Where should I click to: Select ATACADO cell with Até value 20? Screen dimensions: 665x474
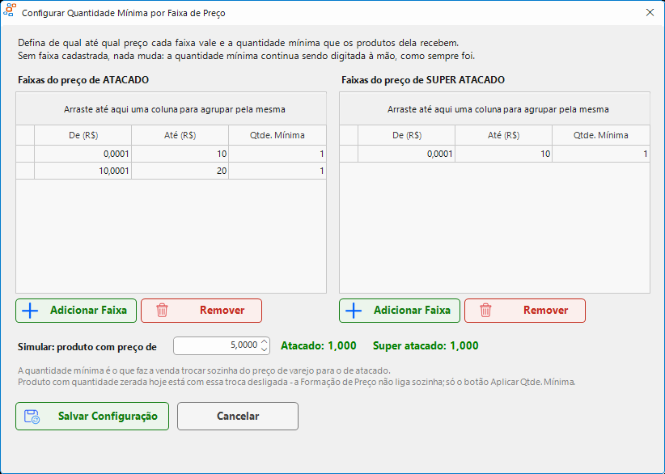click(180, 171)
